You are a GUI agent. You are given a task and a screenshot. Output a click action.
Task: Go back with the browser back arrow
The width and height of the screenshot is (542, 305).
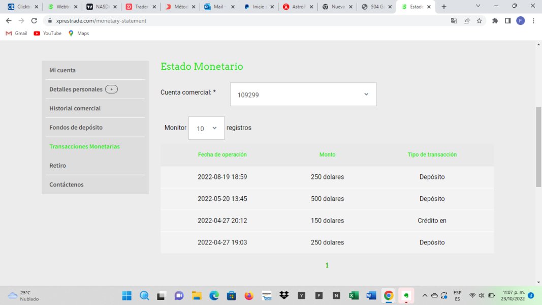9,21
